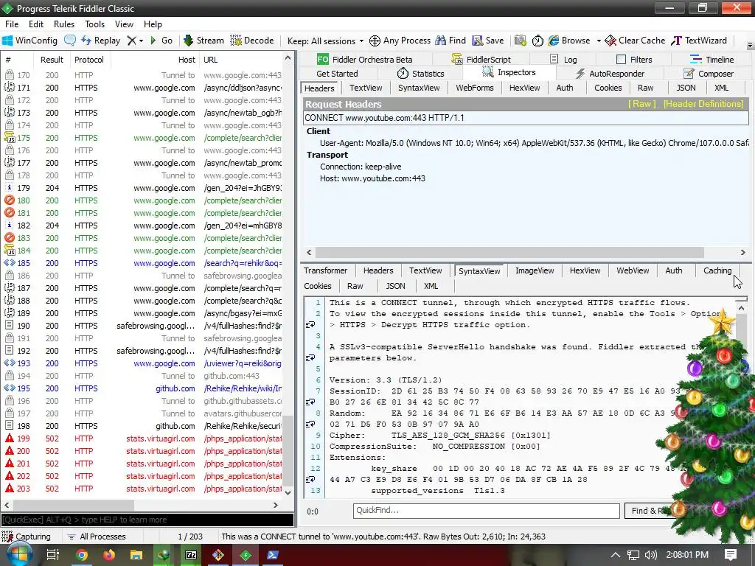Open the Rules menu
This screenshot has height=566, width=755.
pos(64,24)
